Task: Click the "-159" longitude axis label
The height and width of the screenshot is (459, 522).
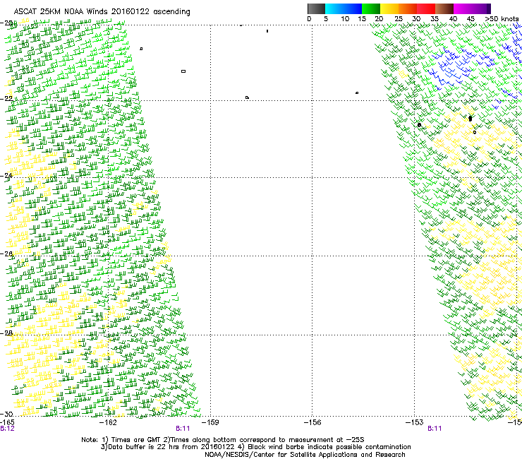Action: click(x=210, y=422)
